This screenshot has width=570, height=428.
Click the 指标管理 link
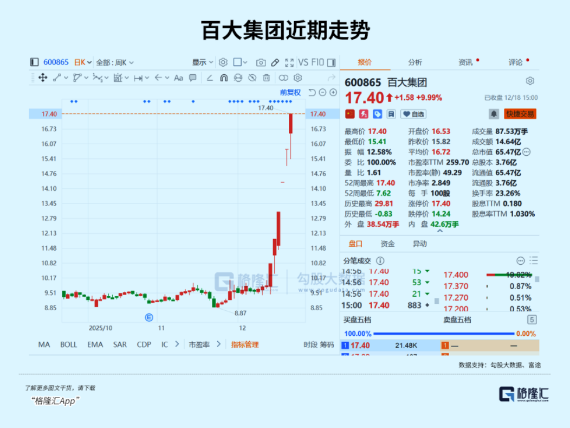(245, 344)
